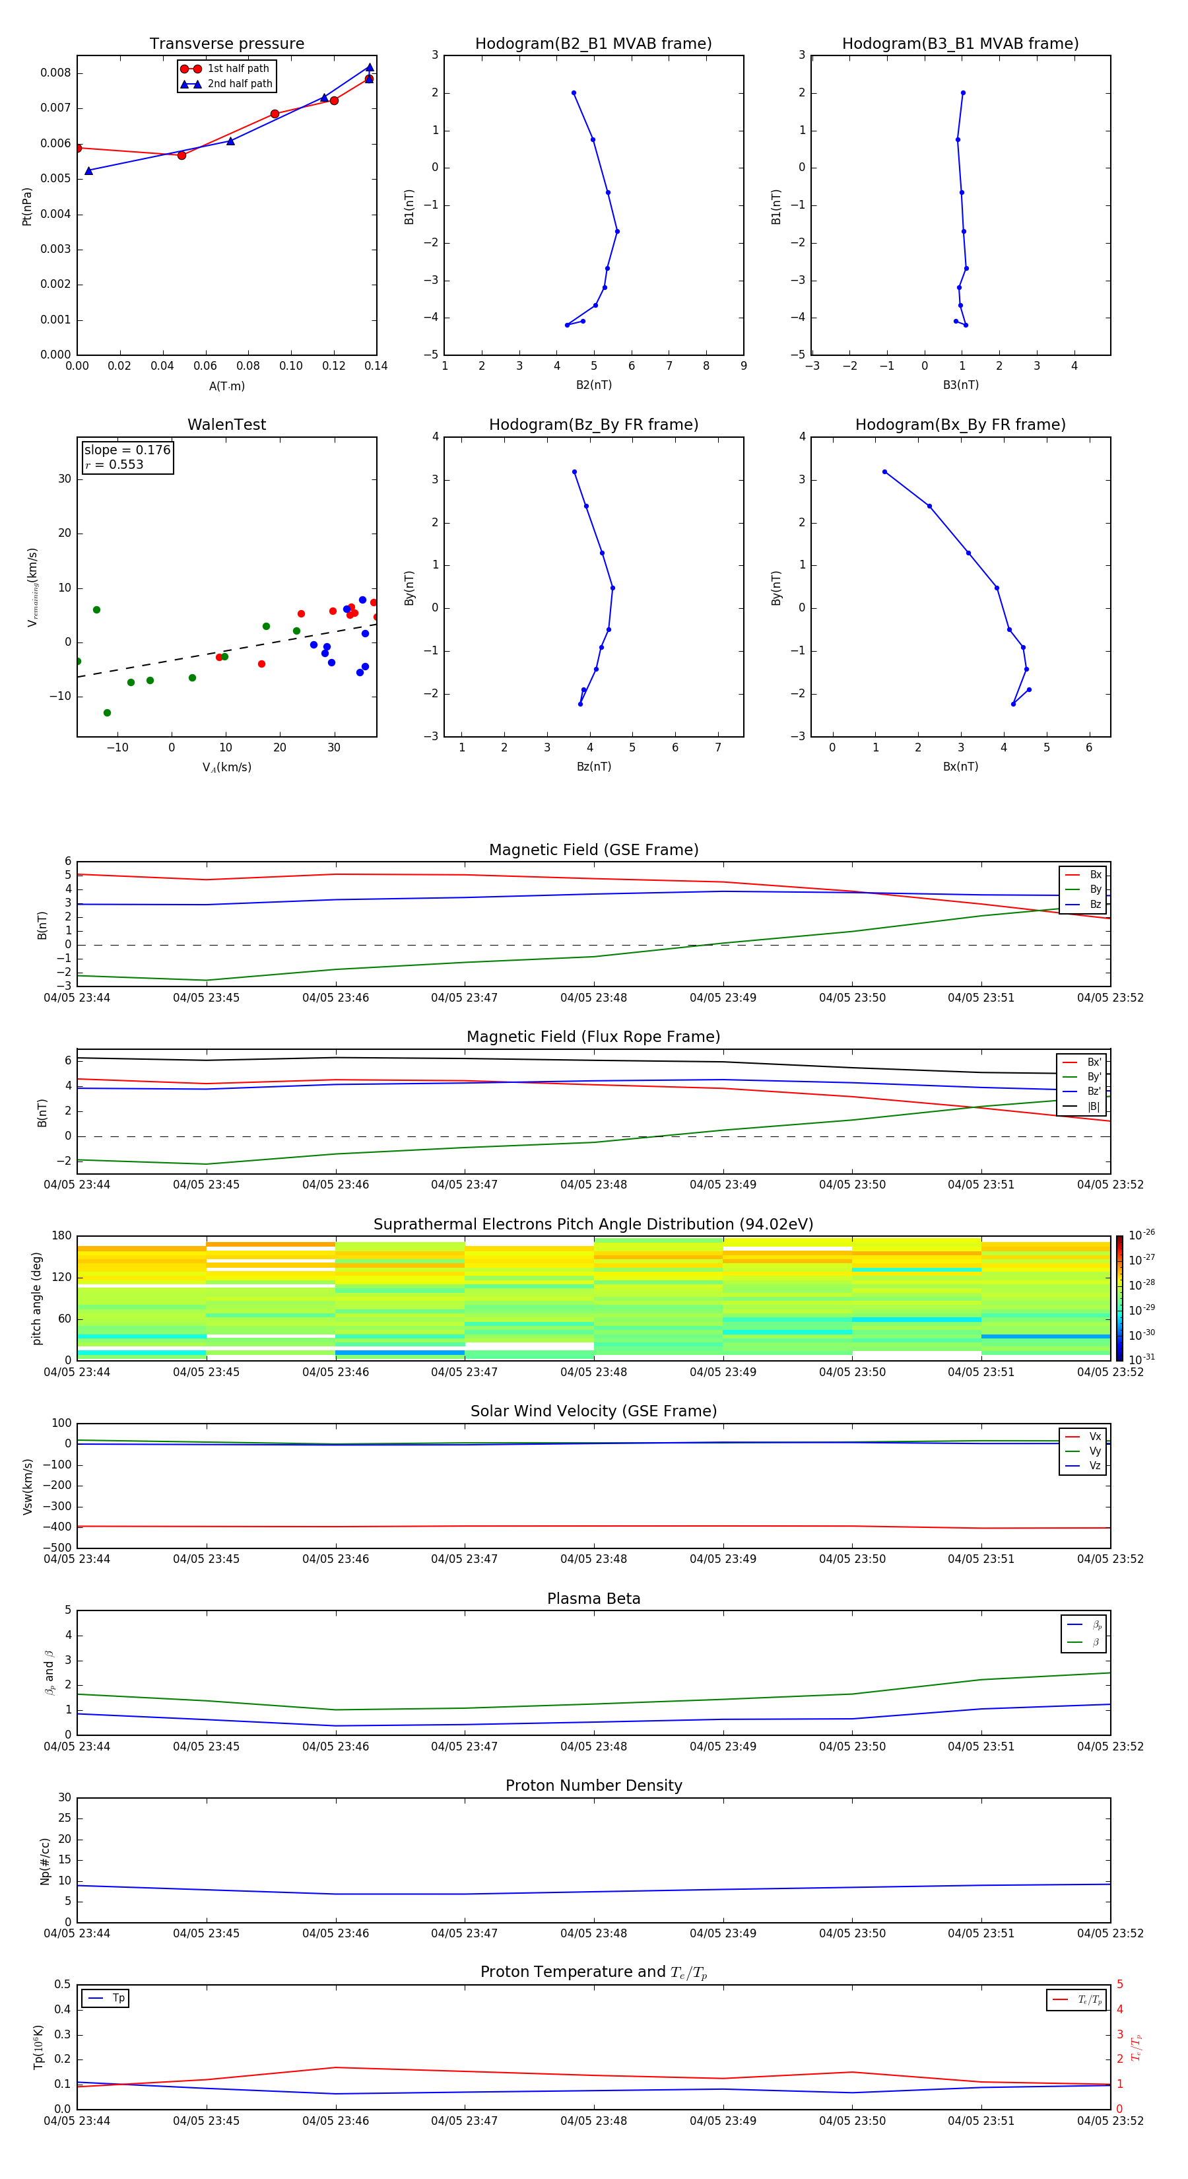Click the 'B2(nT)' x-axis label
1188x2179 pixels.
click(593, 385)
